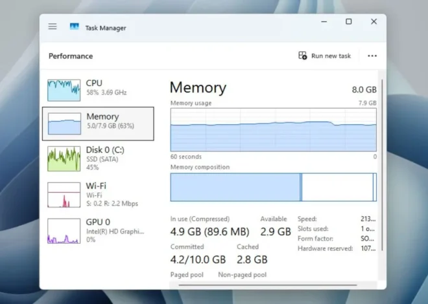Image resolution: width=428 pixels, height=304 pixels.
Task: Click the 58% 3.69 GHz CPU text
Action: click(106, 92)
